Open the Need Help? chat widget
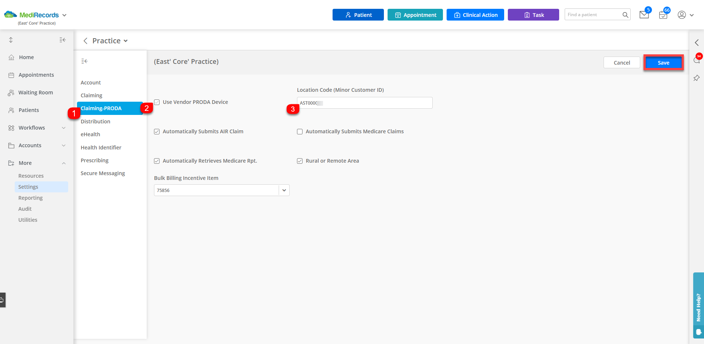Image resolution: width=704 pixels, height=344 pixels. click(698, 305)
